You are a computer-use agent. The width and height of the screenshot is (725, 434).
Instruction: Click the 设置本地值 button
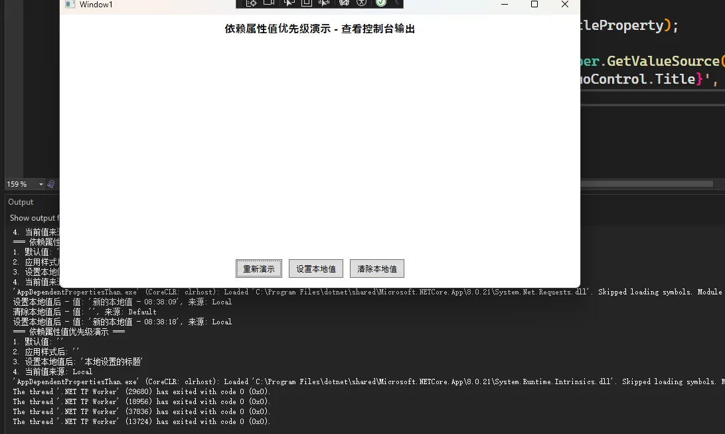(x=316, y=269)
